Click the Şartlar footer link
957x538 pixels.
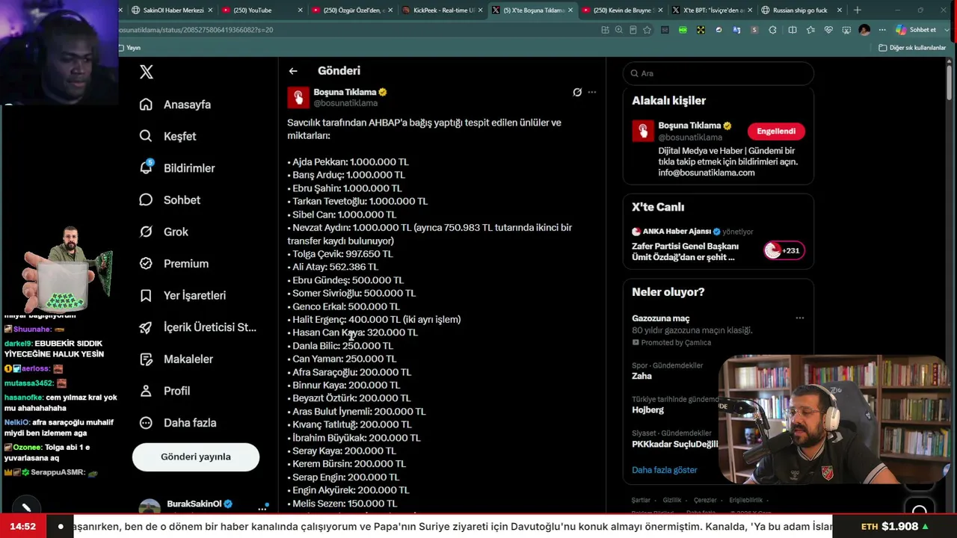click(x=641, y=501)
